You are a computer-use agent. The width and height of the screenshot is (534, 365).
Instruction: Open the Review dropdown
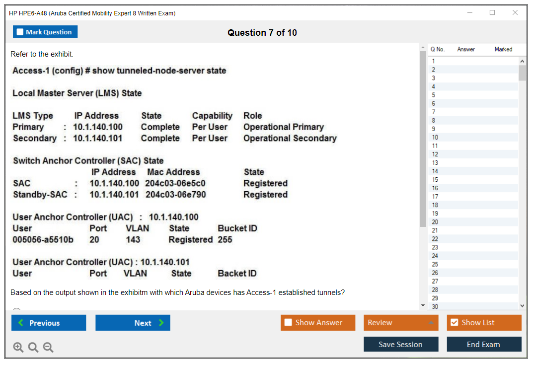[400, 323]
